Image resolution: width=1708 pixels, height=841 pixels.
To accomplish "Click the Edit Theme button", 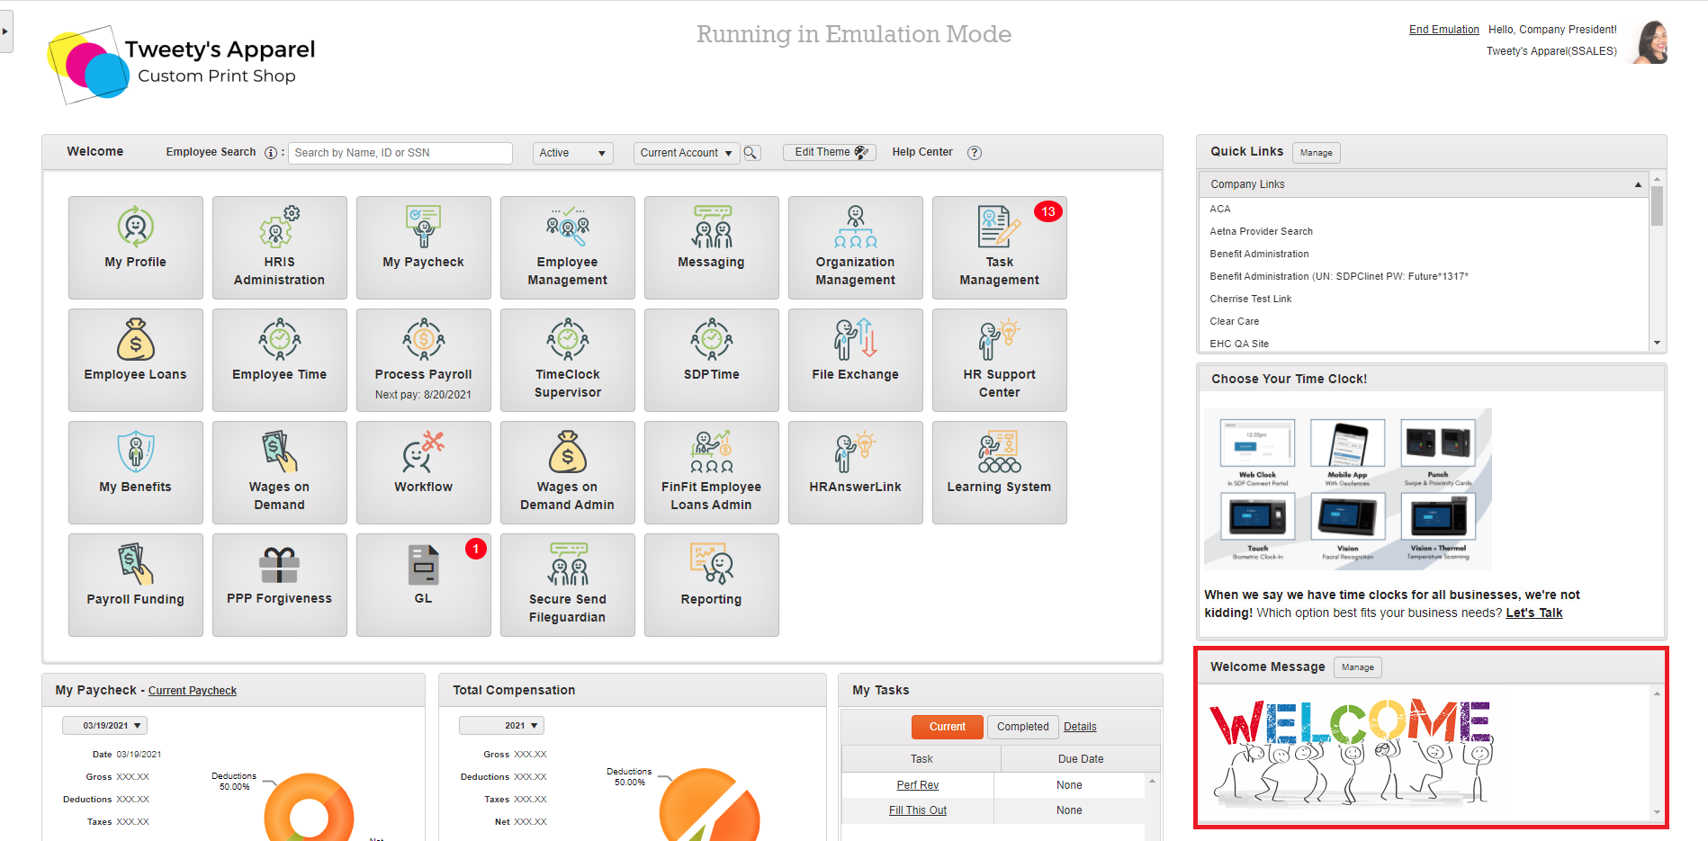I will pos(830,152).
